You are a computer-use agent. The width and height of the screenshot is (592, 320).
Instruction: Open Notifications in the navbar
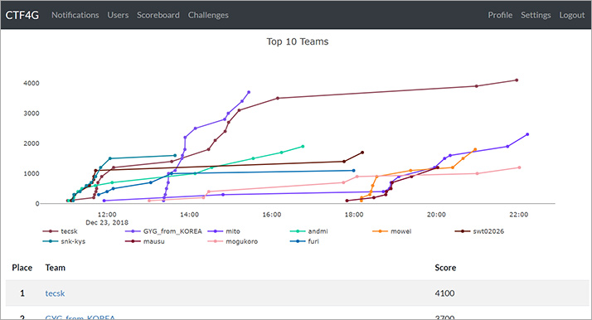(75, 15)
